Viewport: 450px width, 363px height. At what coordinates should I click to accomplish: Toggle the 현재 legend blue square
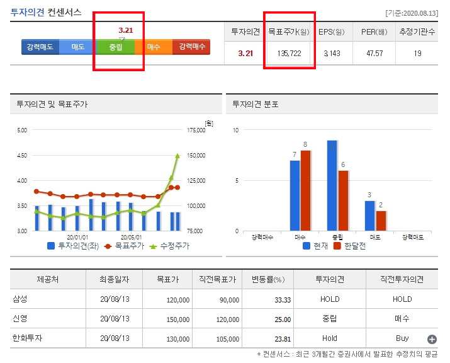(307, 246)
